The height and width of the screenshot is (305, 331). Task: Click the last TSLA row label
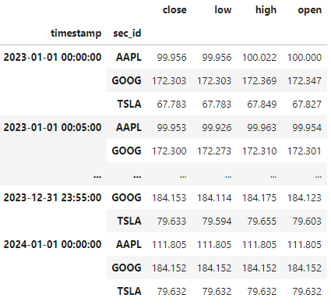coord(129,291)
